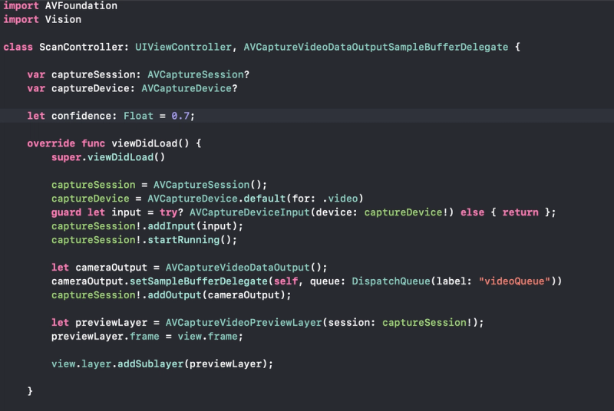Click the layer property in view.layer

click(97, 364)
